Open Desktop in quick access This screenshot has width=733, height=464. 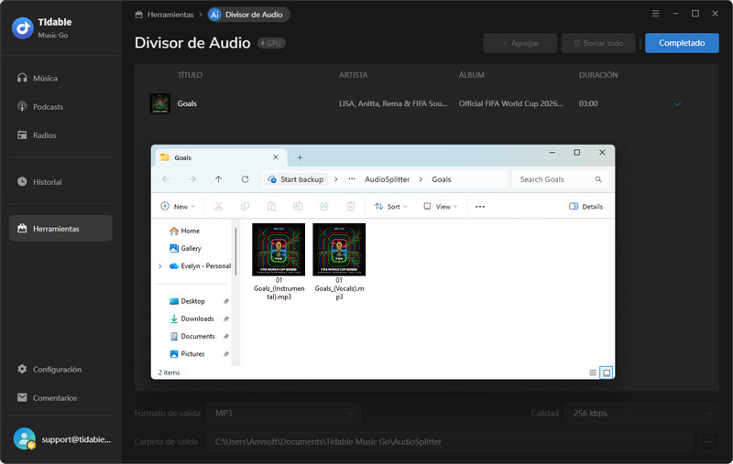[x=187, y=301]
